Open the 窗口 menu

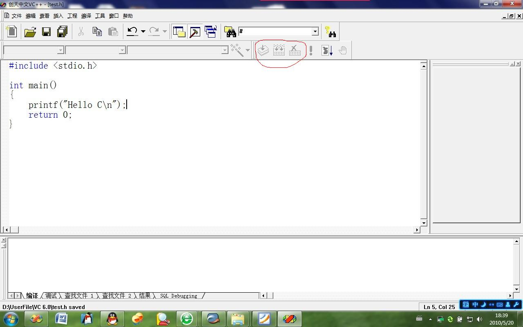tap(114, 16)
